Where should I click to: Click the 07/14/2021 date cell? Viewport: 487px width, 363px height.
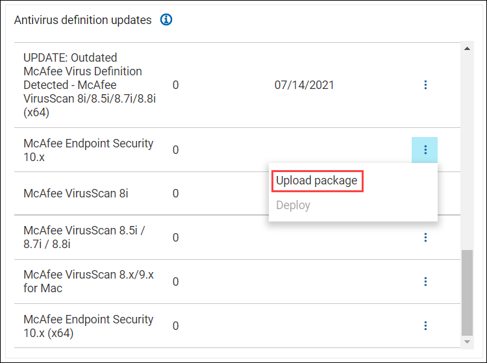coord(304,85)
